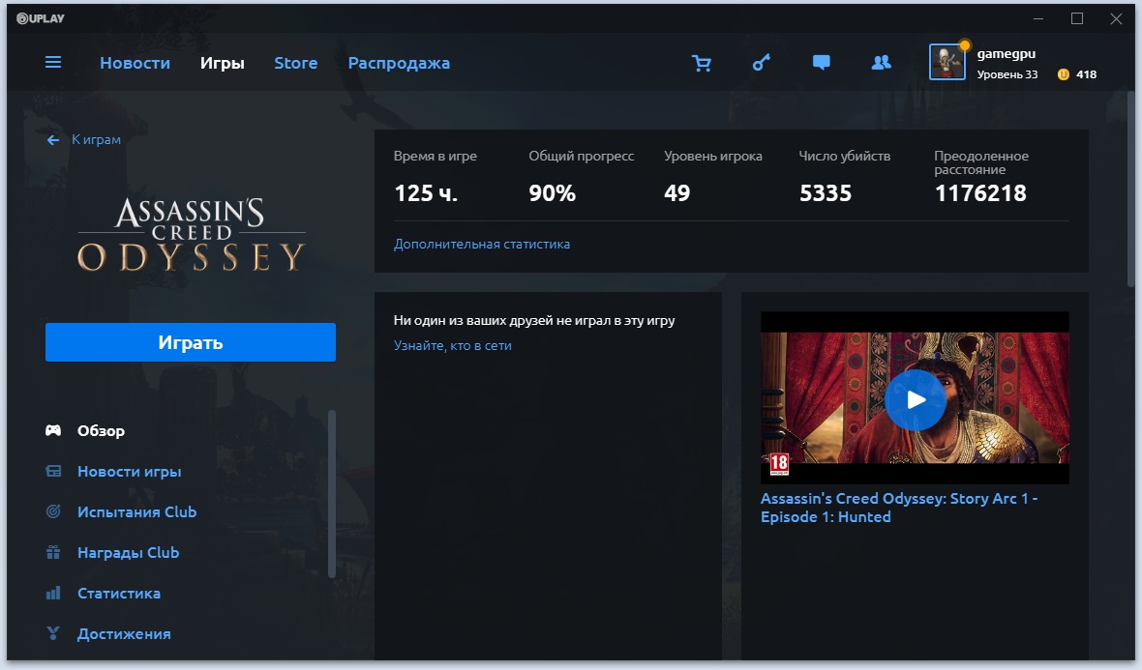Click the kill count 5335
The width and height of the screenshot is (1142, 670).
pos(826,193)
